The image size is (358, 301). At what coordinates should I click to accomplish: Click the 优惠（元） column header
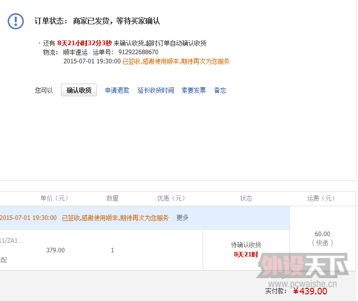pos(171,198)
